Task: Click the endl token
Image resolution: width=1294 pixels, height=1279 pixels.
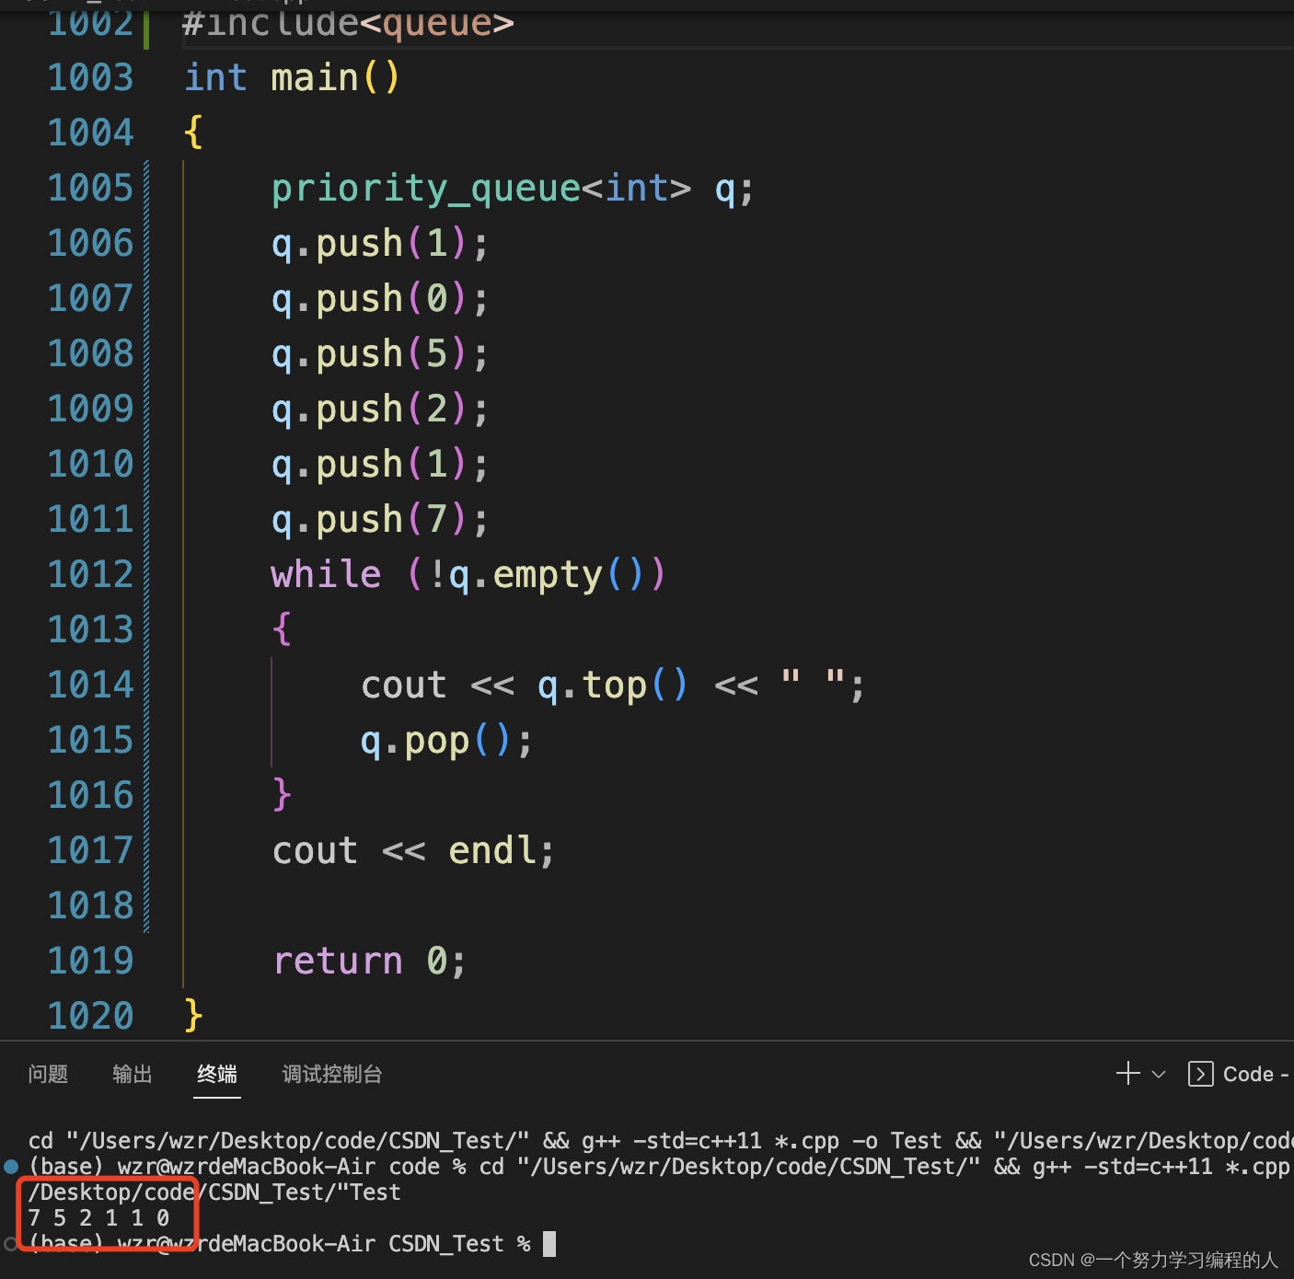Action: [492, 850]
